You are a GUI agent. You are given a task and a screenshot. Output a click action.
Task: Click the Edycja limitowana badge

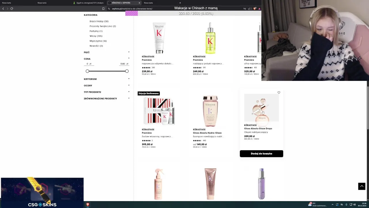[149, 93]
